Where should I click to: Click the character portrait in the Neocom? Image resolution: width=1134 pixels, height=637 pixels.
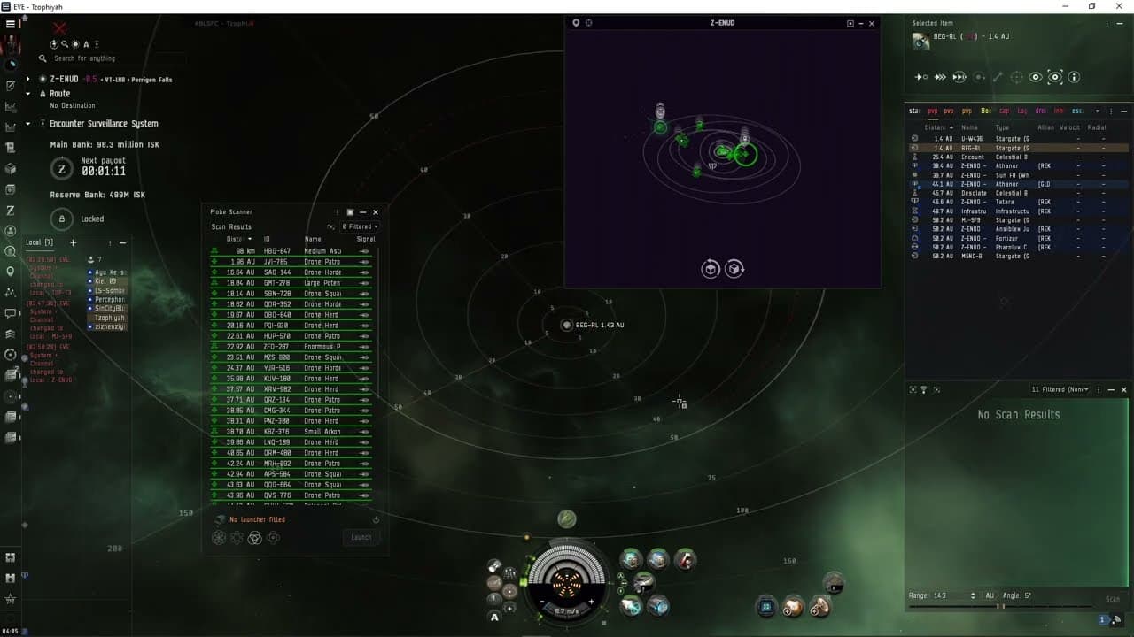pyautogui.click(x=11, y=44)
